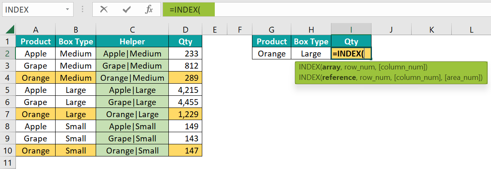Select cell with Apple|Small

[132, 126]
